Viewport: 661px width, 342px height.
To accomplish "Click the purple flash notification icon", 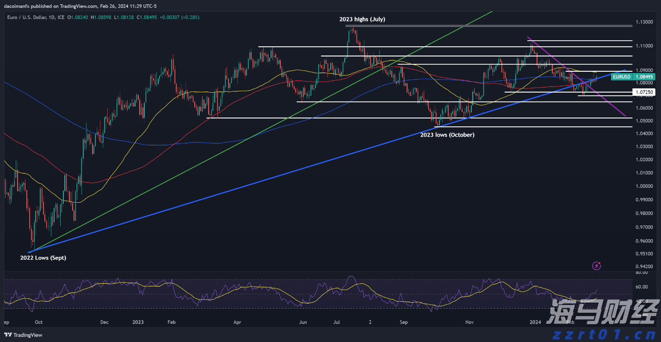I will (596, 266).
